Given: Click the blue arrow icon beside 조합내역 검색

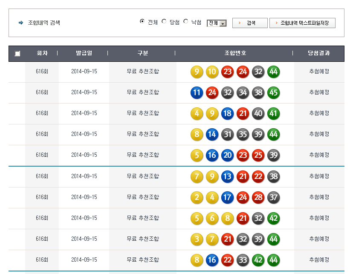Looking at the screenshot, I should (x=21, y=23).
